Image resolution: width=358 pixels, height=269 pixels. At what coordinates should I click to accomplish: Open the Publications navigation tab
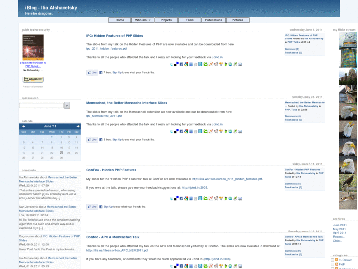tap(214, 20)
